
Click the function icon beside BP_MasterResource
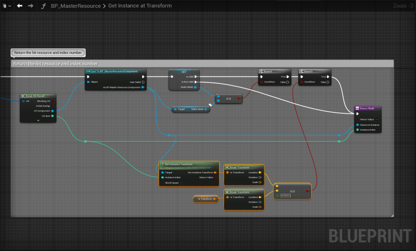point(43,6)
